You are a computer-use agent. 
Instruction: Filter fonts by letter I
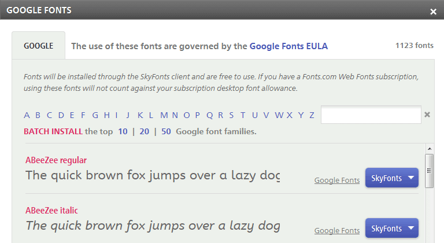[x=116, y=115]
